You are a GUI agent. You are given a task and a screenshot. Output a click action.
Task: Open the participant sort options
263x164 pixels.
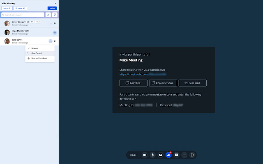[48, 15]
